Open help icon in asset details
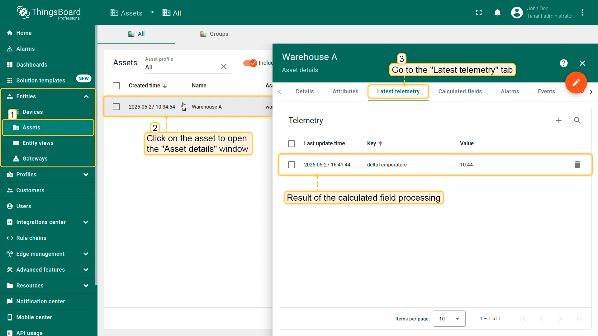This screenshot has width=598, height=336. click(563, 63)
